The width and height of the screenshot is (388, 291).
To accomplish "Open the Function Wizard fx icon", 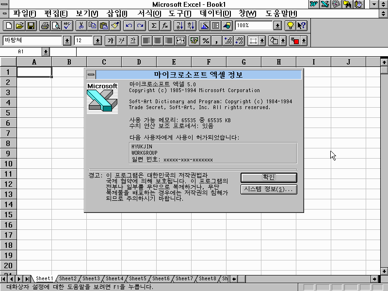I will 165,26.
